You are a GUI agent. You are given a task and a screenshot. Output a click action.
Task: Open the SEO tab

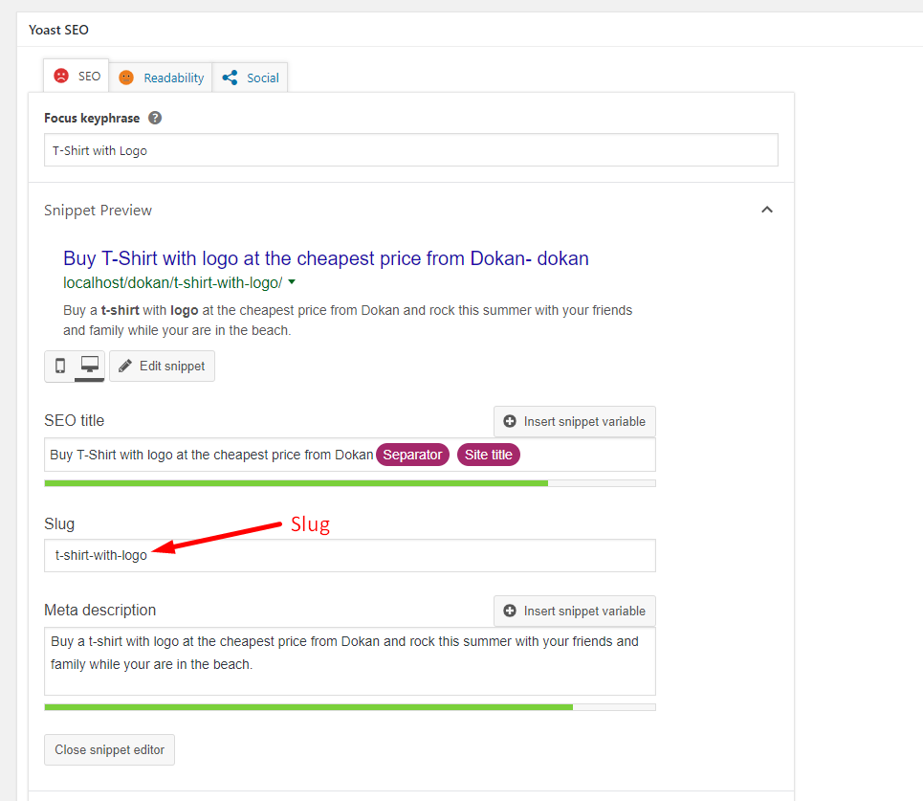coord(76,76)
